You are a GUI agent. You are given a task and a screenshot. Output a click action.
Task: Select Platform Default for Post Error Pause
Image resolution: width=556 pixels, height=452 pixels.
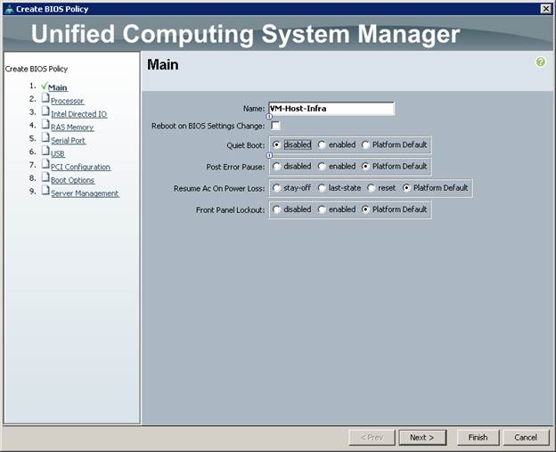coord(365,167)
